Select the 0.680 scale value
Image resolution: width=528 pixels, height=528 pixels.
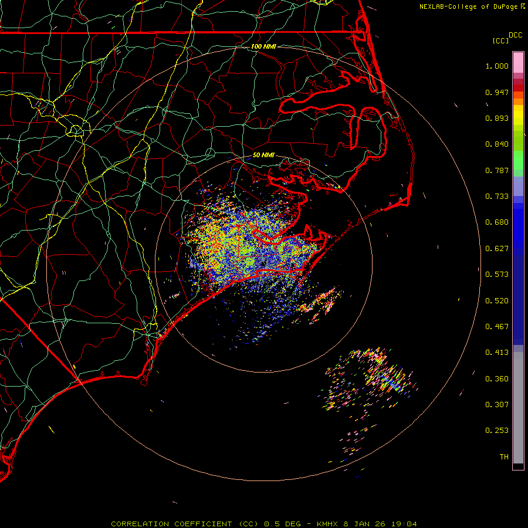point(497,222)
